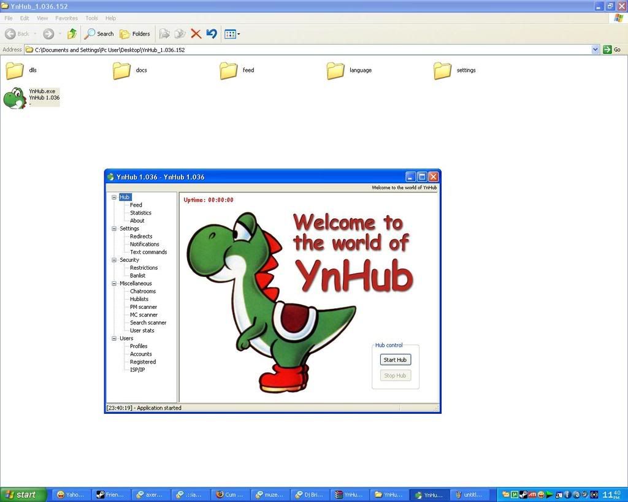
Task: Collapse the Security tree node
Action: [x=114, y=261]
